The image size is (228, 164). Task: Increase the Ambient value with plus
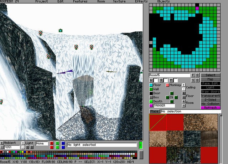(2, 143)
